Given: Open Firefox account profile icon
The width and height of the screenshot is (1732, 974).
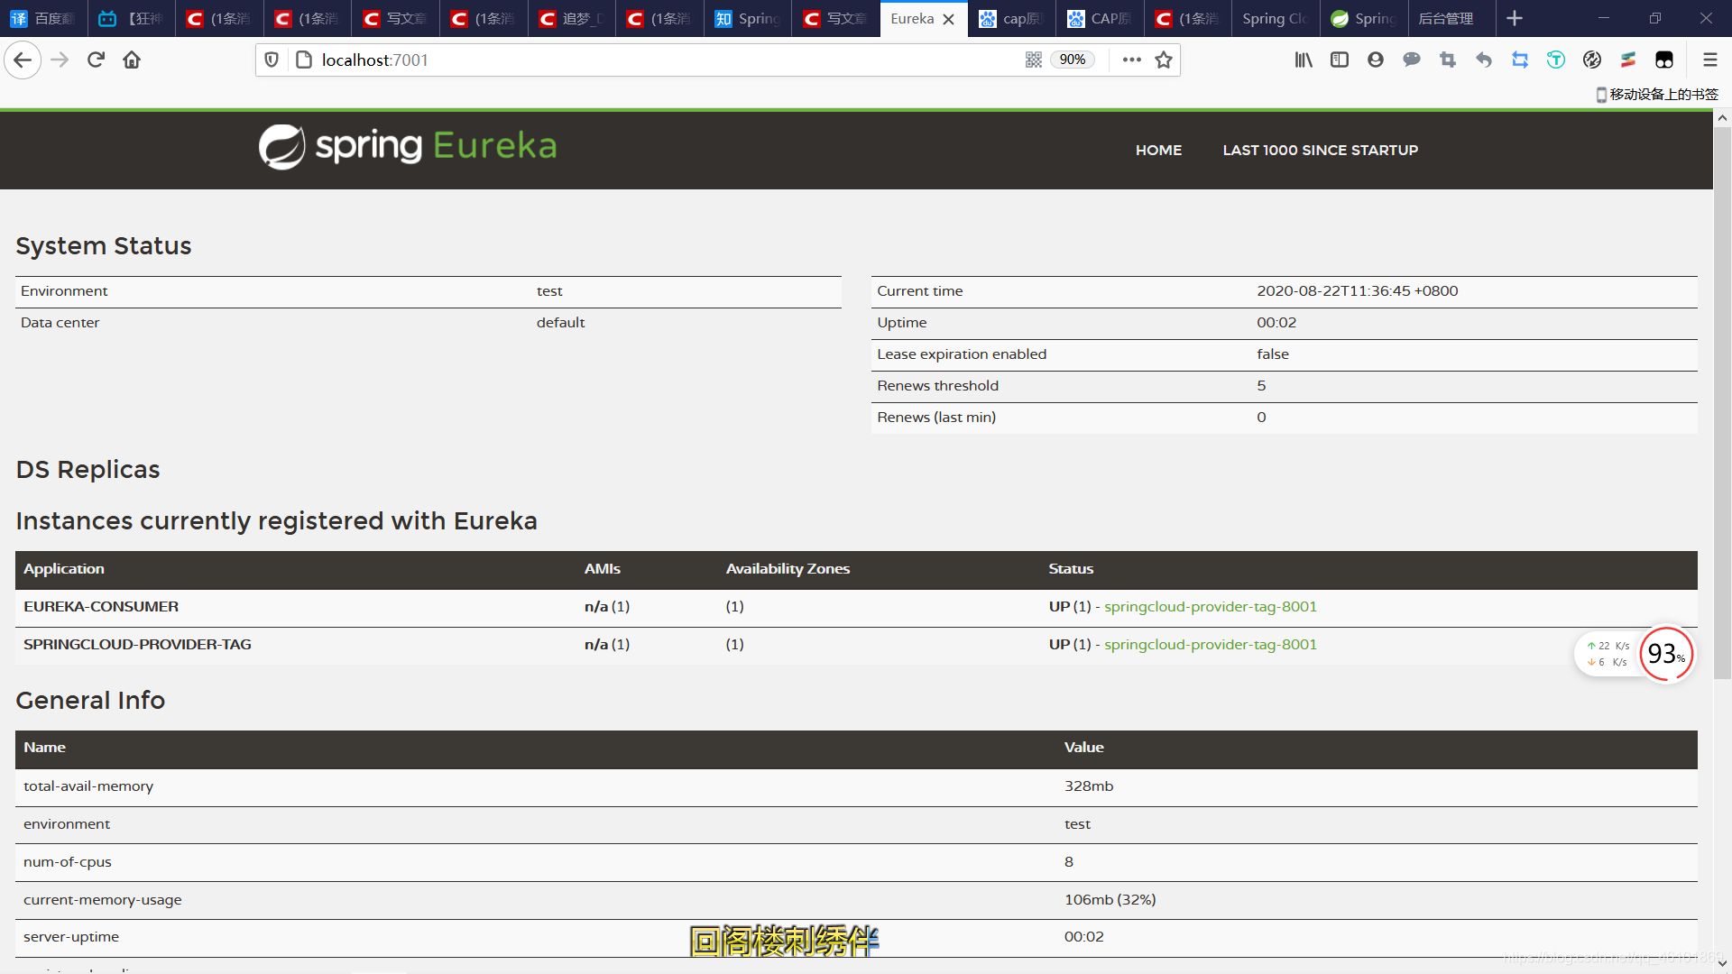Looking at the screenshot, I should (x=1376, y=60).
